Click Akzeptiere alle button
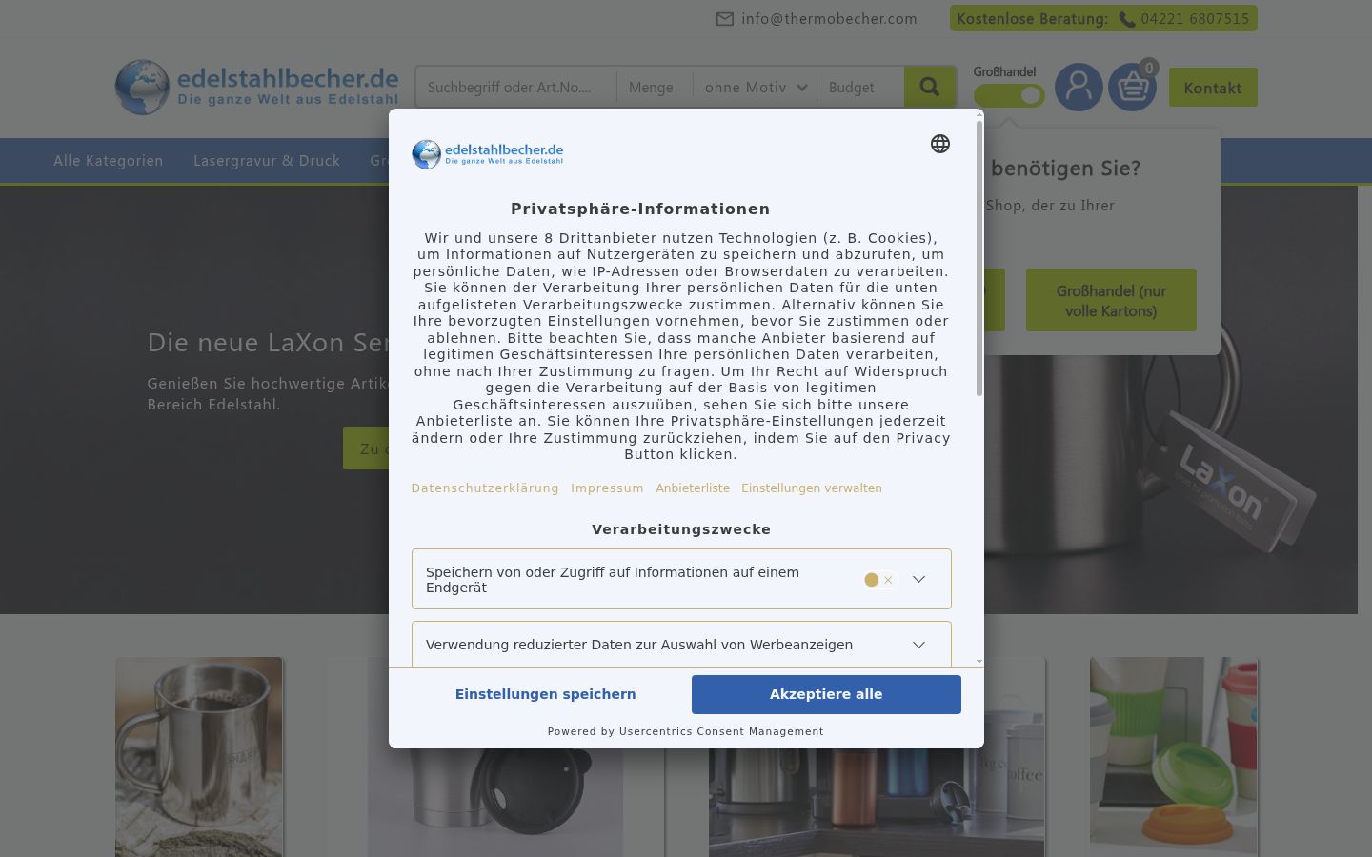Image resolution: width=1372 pixels, height=857 pixels. [x=826, y=694]
